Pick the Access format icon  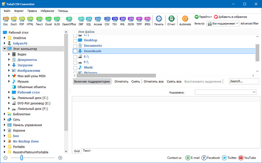98,19
